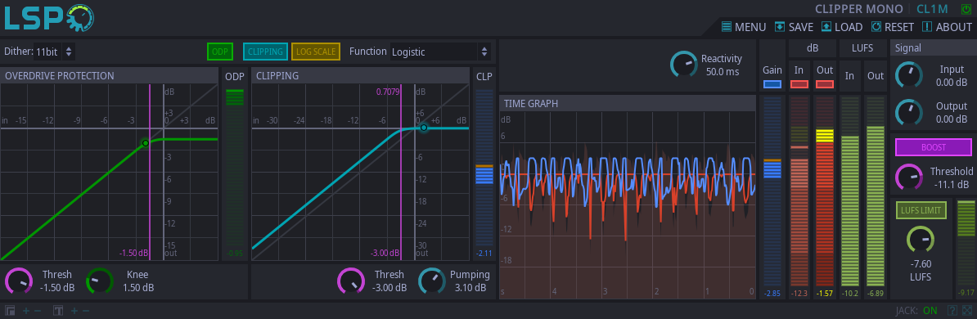The width and height of the screenshot is (977, 319).
Task: Click LOAD in the top bar
Action: pos(842,27)
